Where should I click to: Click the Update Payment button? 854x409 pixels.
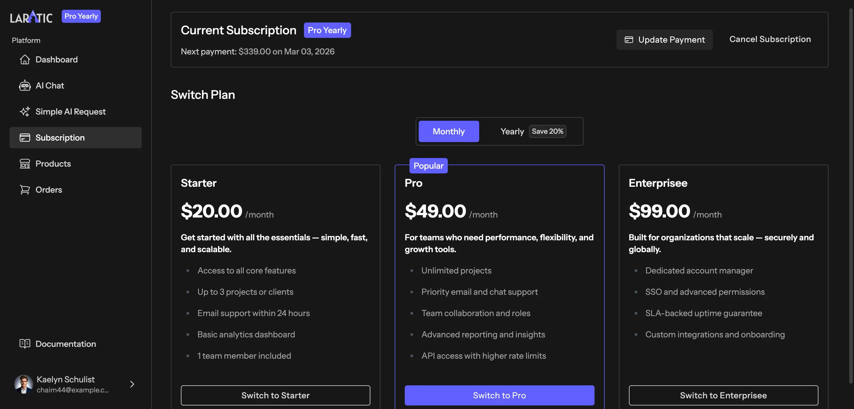pos(664,40)
